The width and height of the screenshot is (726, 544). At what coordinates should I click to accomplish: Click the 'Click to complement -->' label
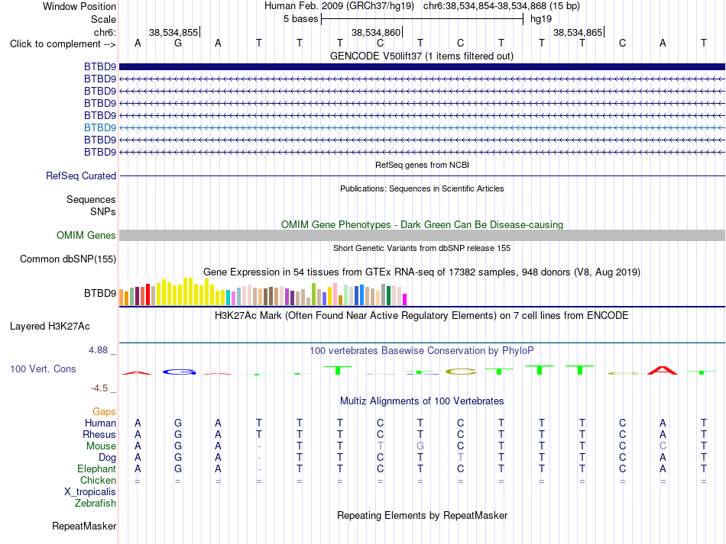tap(63, 44)
